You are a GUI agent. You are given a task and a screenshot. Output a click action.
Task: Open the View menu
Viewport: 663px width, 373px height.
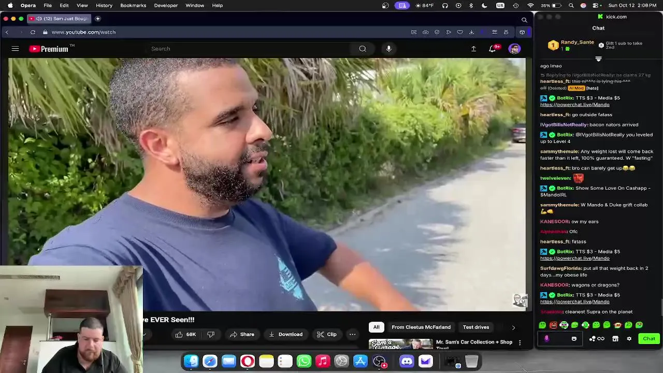coord(82,5)
